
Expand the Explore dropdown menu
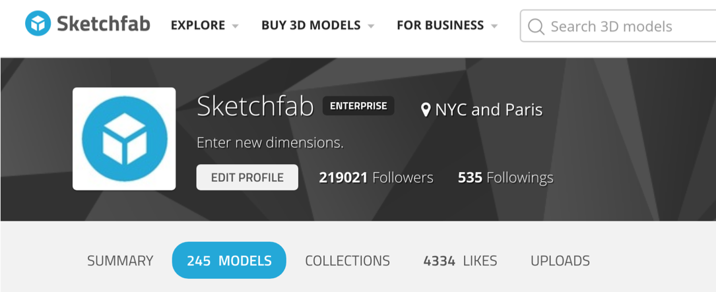click(x=205, y=26)
